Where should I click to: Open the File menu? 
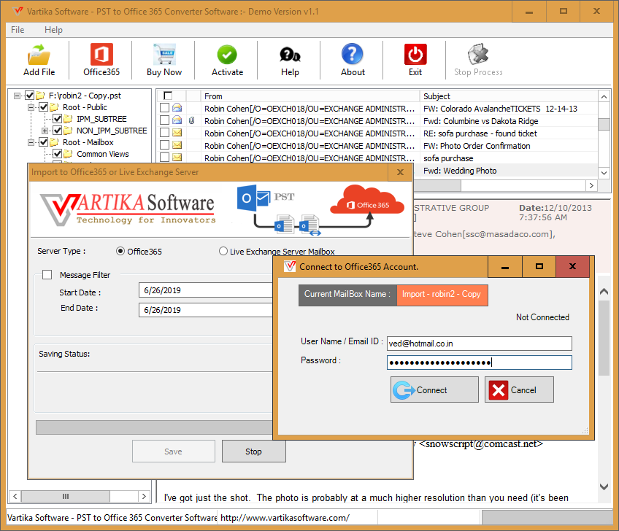point(18,30)
